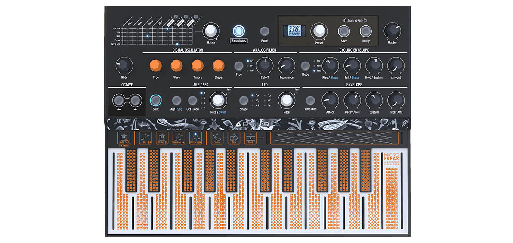This screenshot has width=513, height=243.
Task: Toggle the CycEnv to Assign 1 matrix point
Action: (x=167, y=28)
